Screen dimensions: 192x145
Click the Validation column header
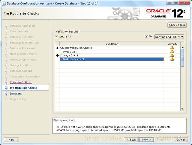(x=112, y=44)
